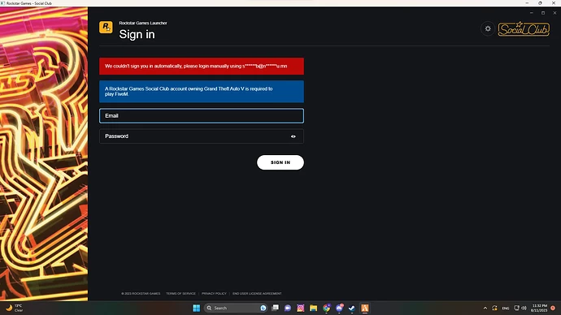Close the inner launcher window
The image size is (561, 315).
click(554, 13)
